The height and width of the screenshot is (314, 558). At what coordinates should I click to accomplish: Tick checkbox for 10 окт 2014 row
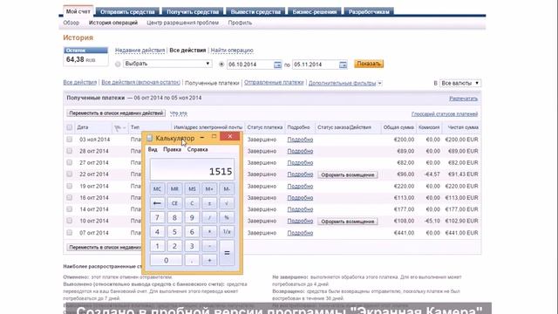(70, 221)
